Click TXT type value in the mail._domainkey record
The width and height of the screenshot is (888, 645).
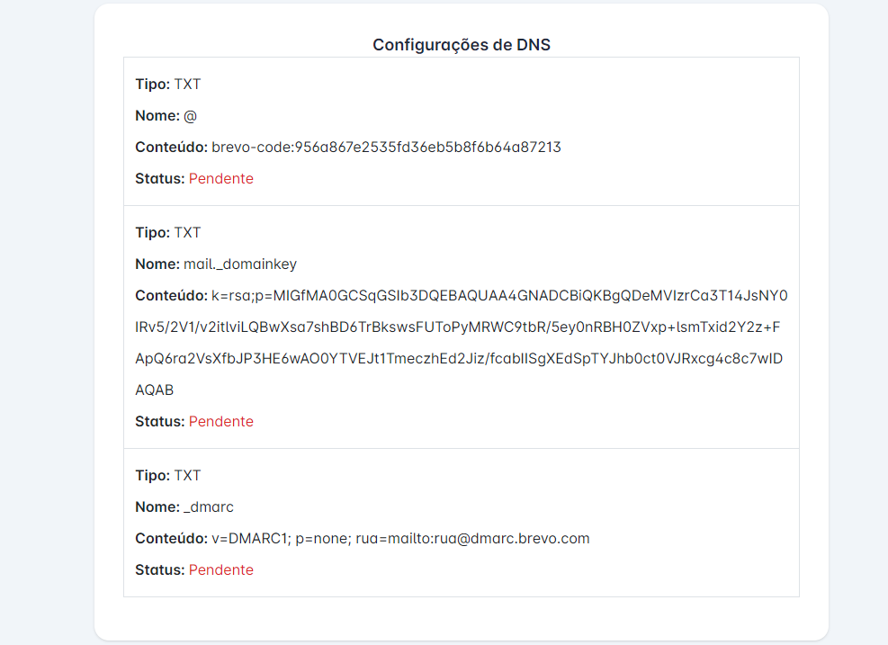pos(187,232)
